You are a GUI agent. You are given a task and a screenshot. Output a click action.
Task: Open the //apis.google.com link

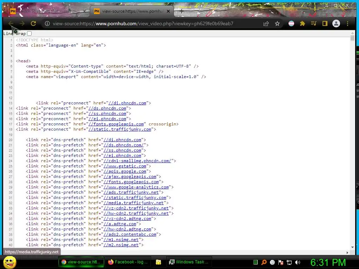pos(125,171)
